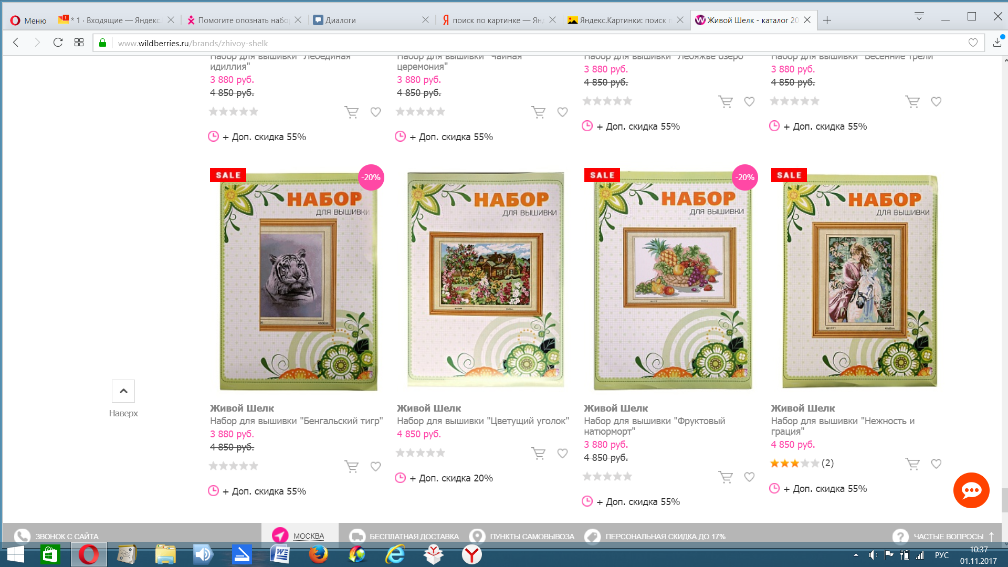This screenshot has height=567, width=1008.
Task: Expand the tab list menu icon
Action: pos(919,16)
